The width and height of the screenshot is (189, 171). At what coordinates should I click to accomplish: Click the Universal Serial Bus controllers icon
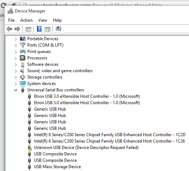point(23,90)
